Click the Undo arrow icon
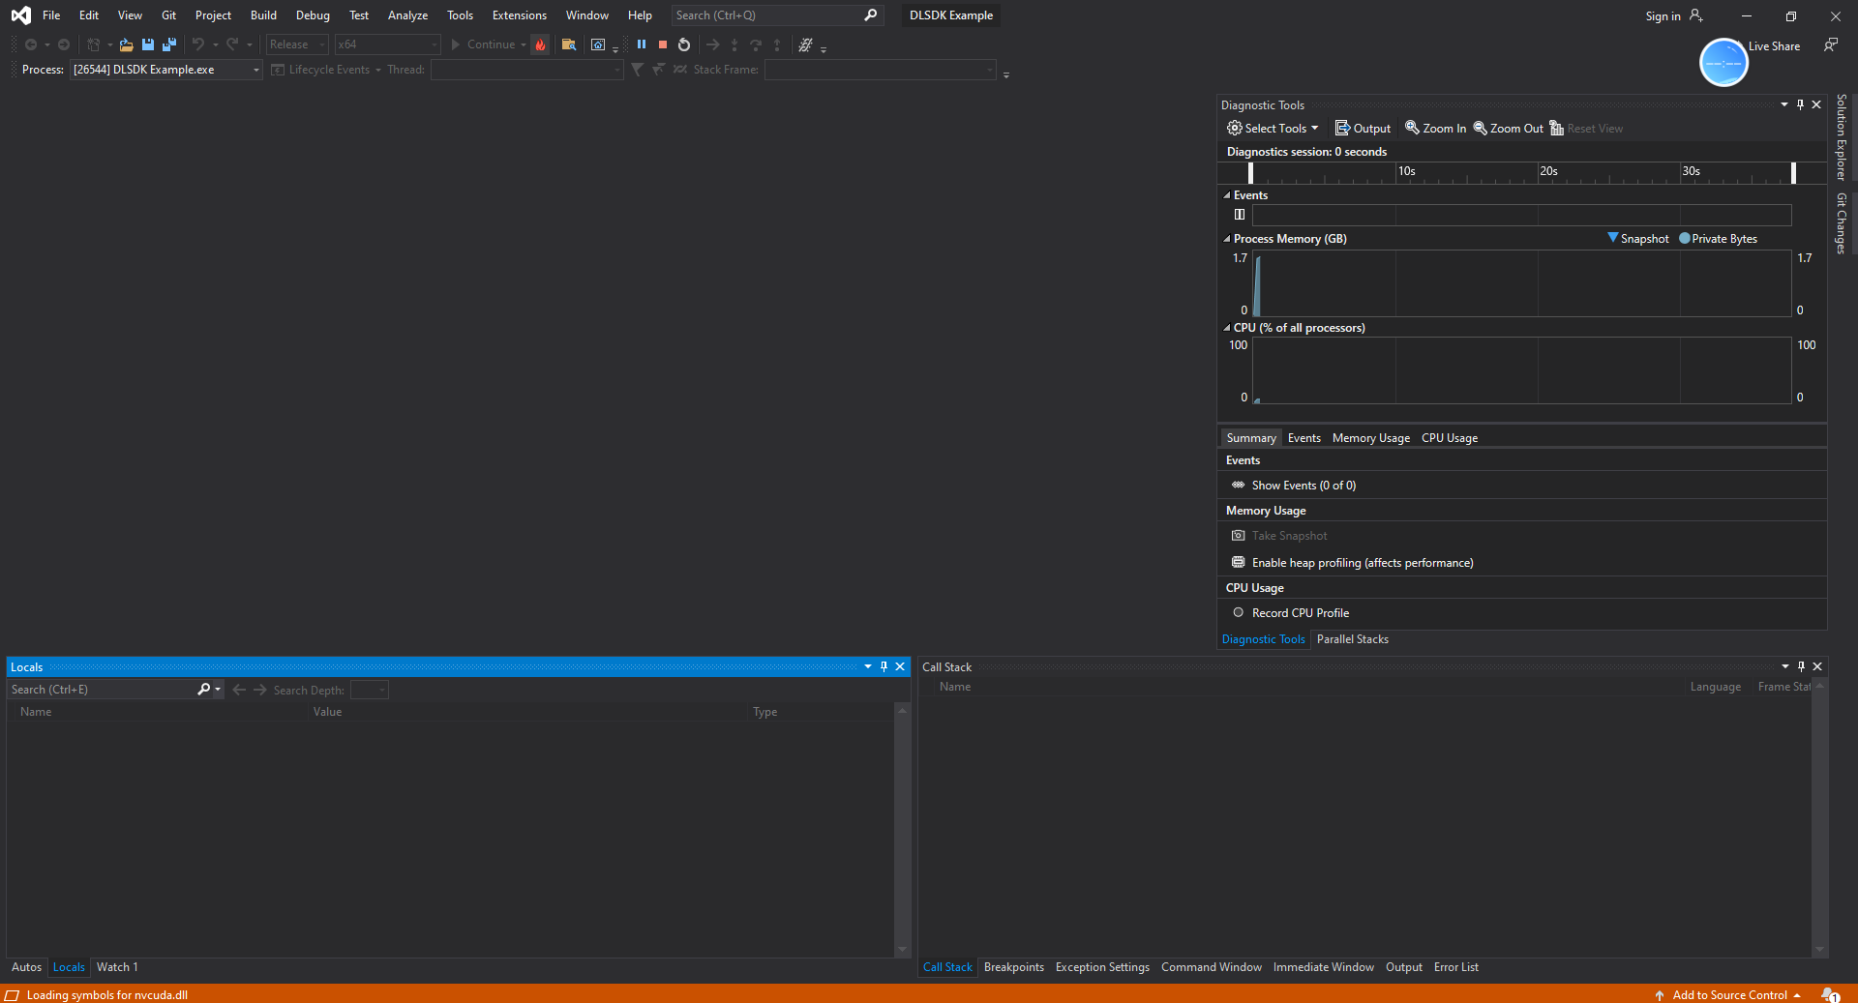 pos(198,44)
